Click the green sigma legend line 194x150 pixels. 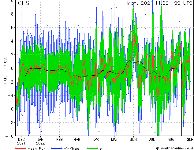(92, 148)
